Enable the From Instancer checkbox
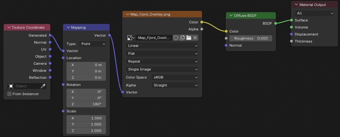340x137 pixels. tap(9, 94)
